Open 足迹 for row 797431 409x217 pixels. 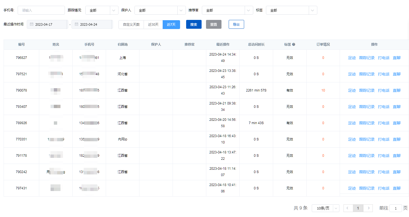(352, 188)
